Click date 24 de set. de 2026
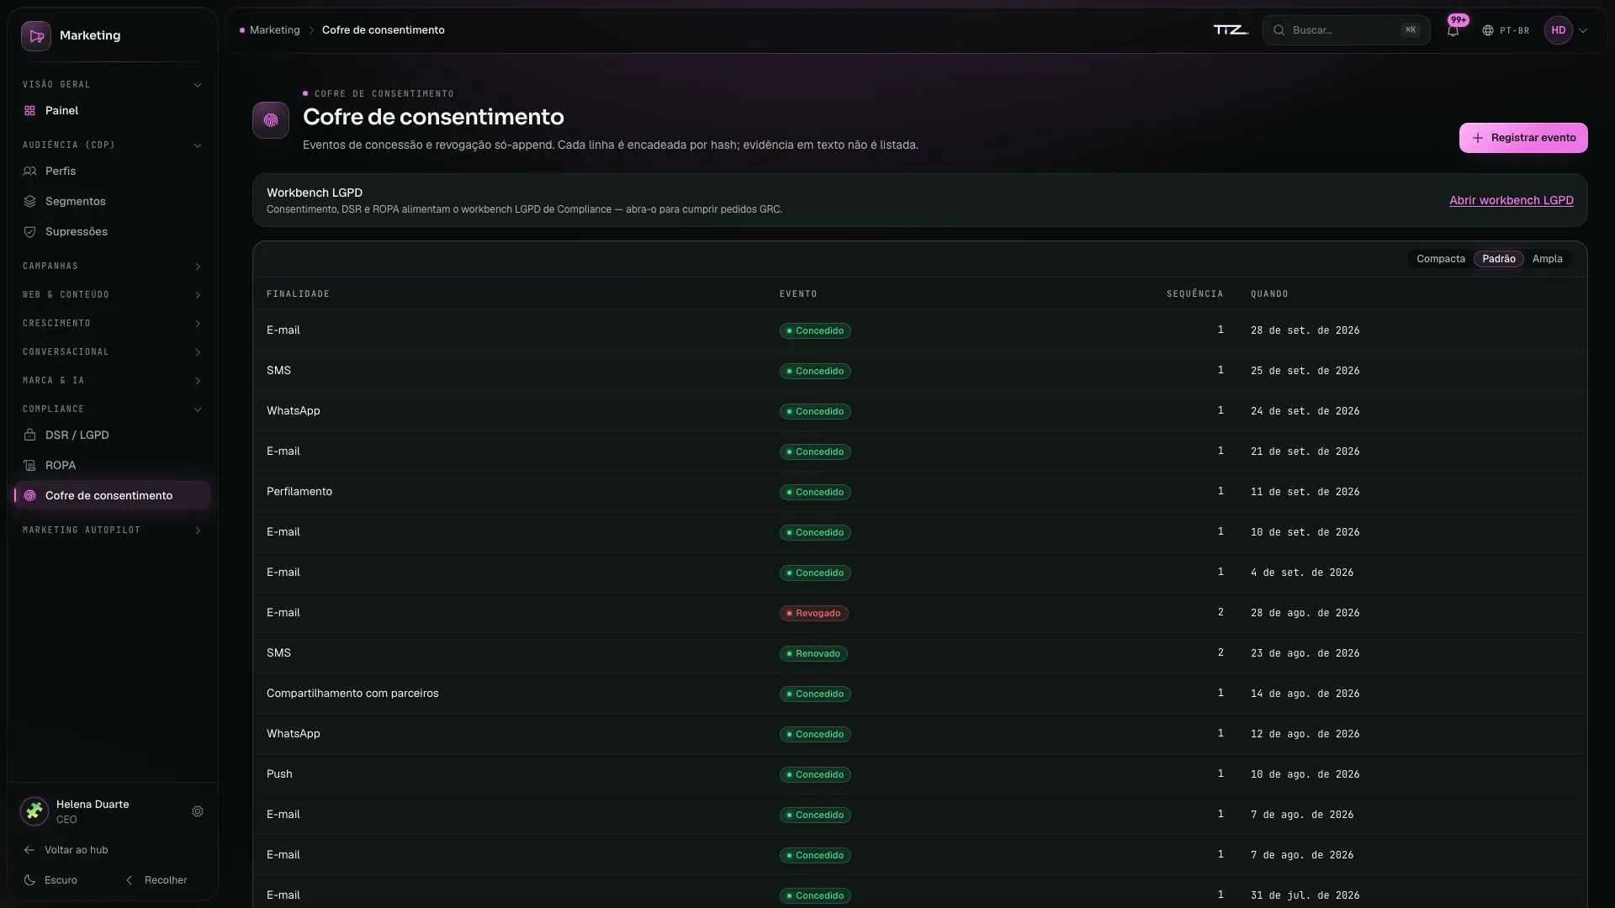Image resolution: width=1615 pixels, height=908 pixels. tap(1305, 411)
